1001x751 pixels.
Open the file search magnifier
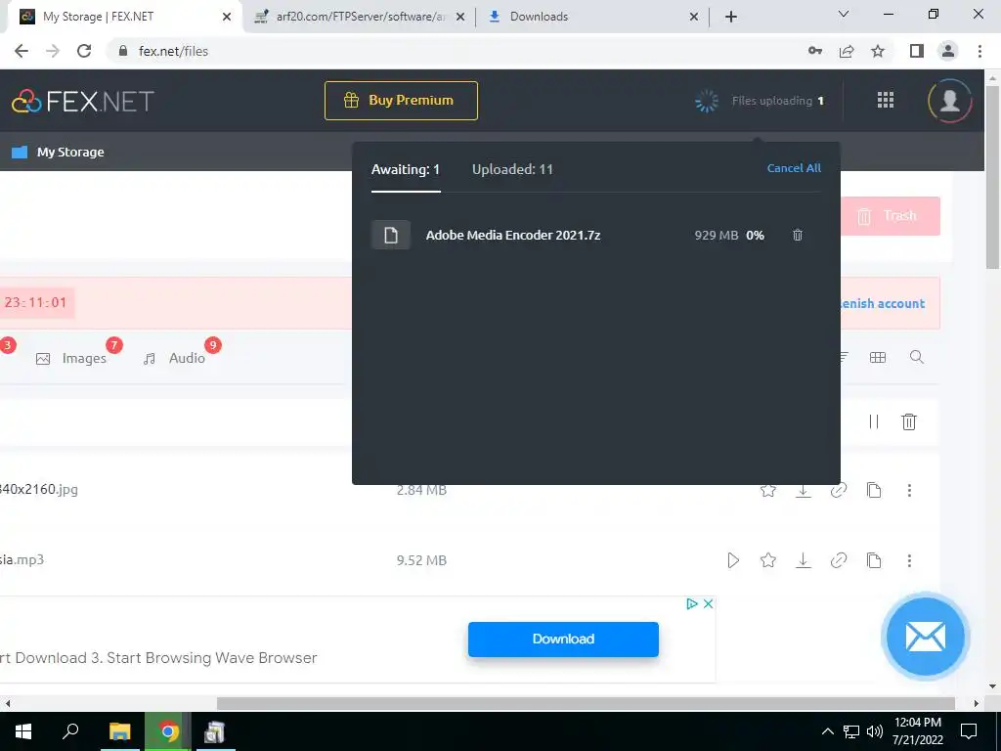coord(917,357)
